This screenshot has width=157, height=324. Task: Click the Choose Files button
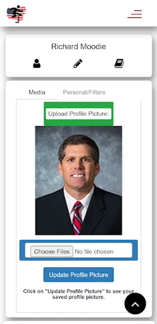(52, 251)
